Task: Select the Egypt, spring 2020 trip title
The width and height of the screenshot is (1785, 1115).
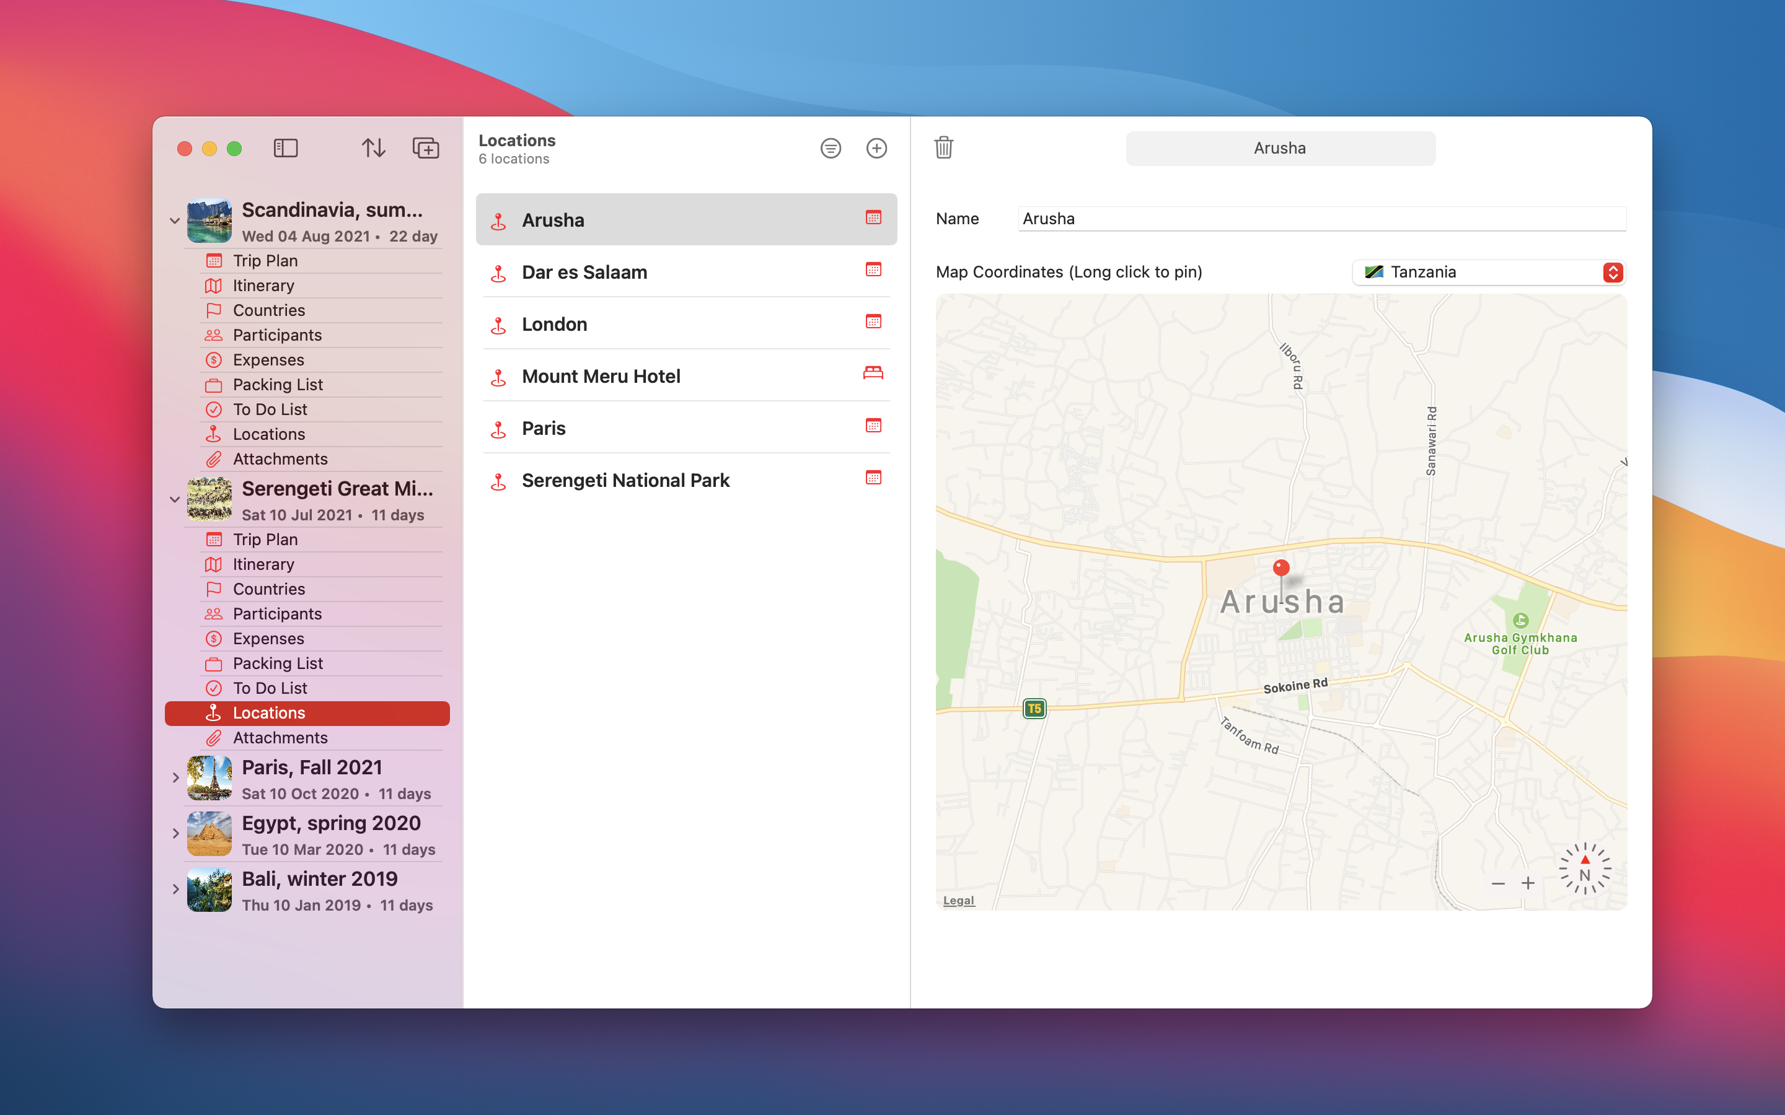Action: click(331, 823)
